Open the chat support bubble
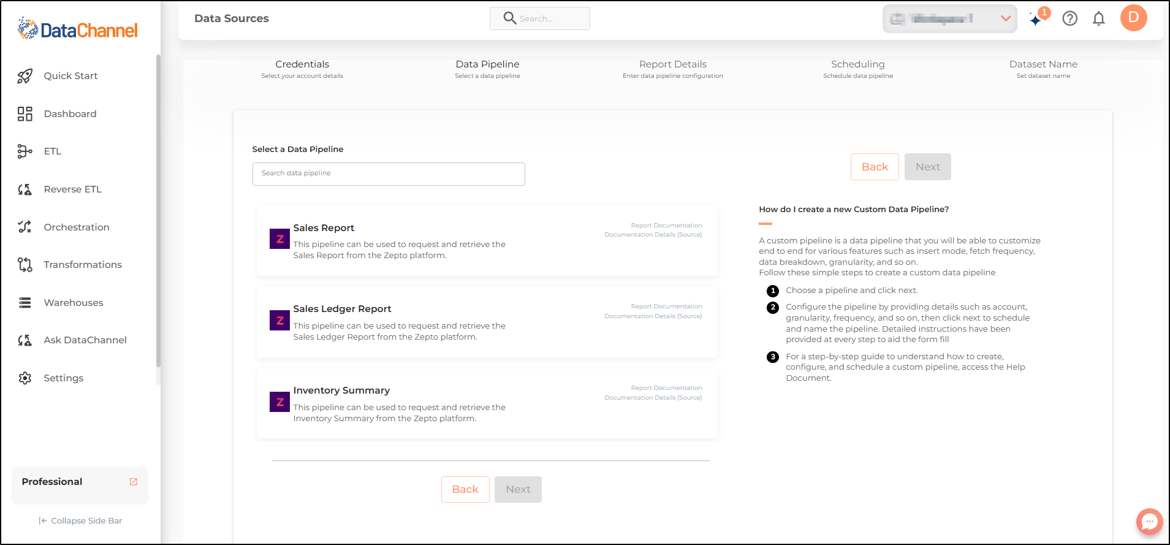This screenshot has height=545, width=1170. point(1149,522)
